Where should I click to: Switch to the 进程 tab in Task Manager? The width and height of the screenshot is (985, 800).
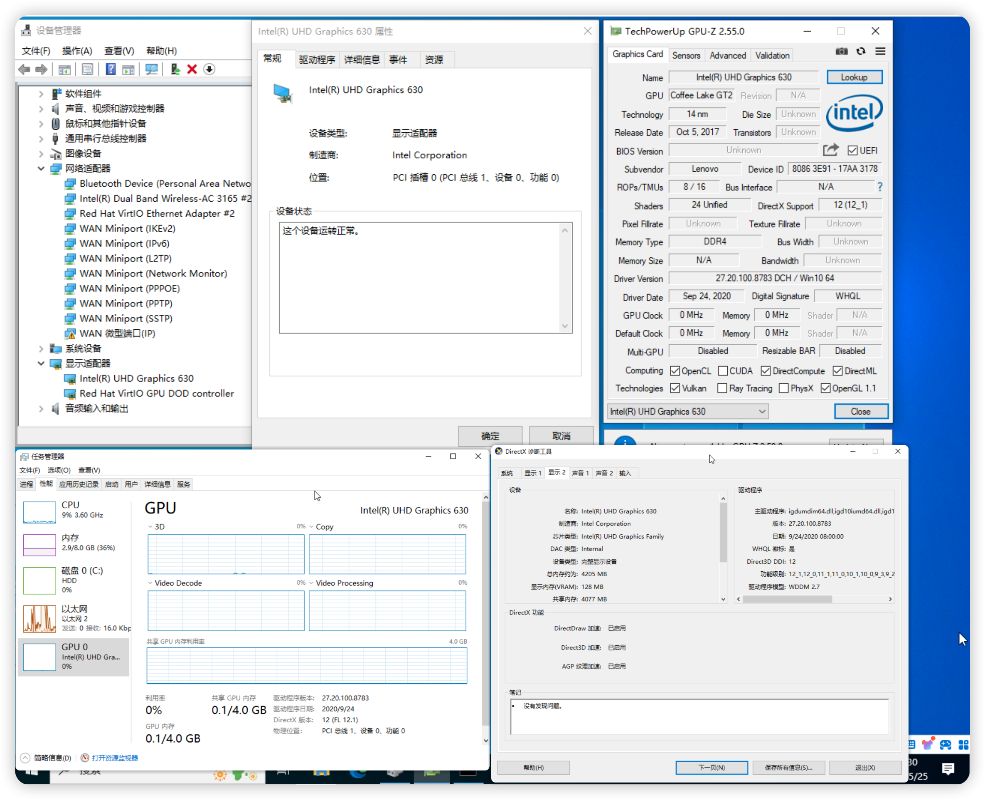click(x=27, y=484)
